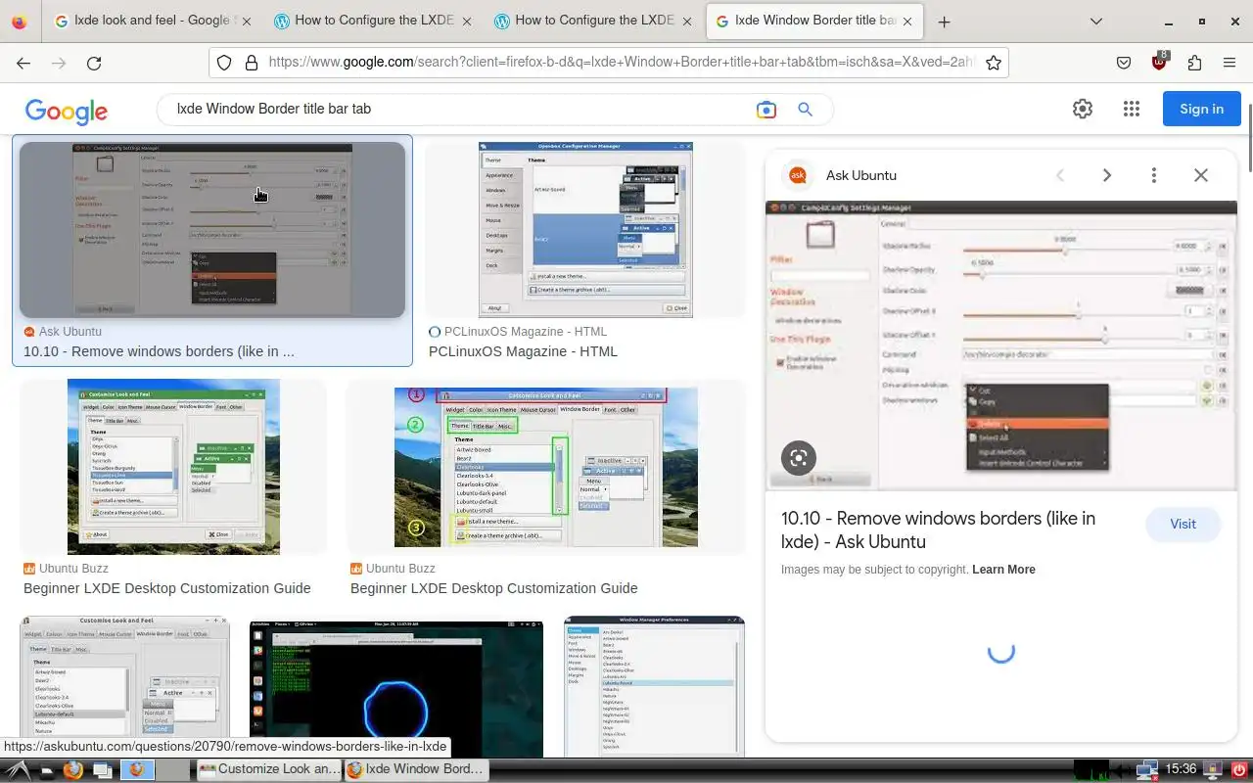
Task: Click the Visit button in preview panel
Action: (x=1183, y=524)
